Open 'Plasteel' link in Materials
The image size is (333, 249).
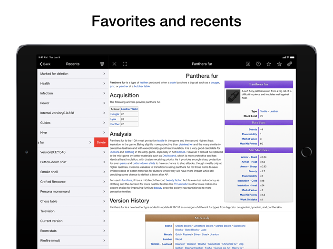click(x=187, y=235)
